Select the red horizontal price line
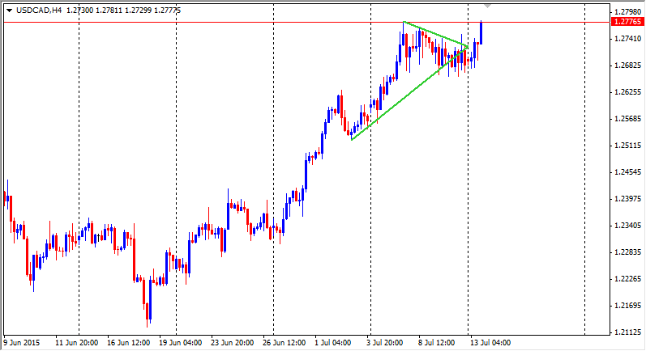The image size is (646, 351). (307, 22)
